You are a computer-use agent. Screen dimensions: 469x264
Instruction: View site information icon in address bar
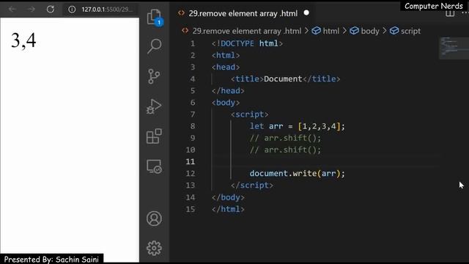(72, 10)
